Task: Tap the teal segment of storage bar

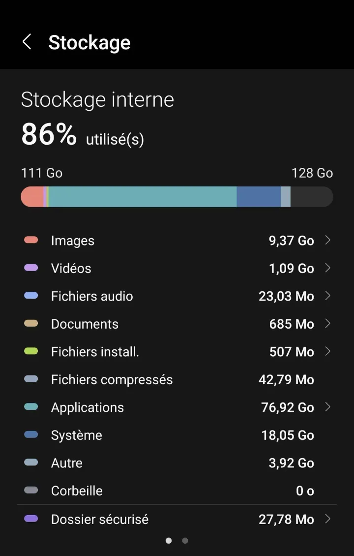Action: (143, 197)
